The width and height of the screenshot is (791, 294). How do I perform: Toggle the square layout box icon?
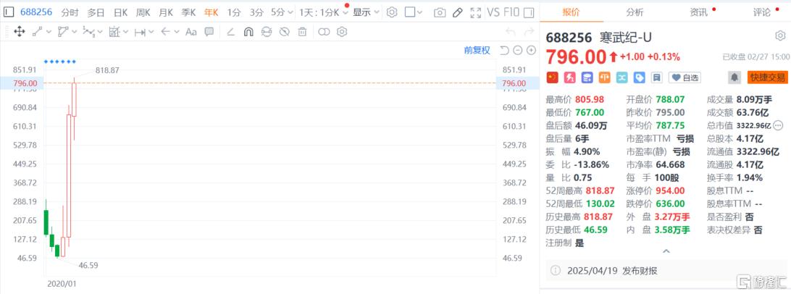[x=410, y=12]
